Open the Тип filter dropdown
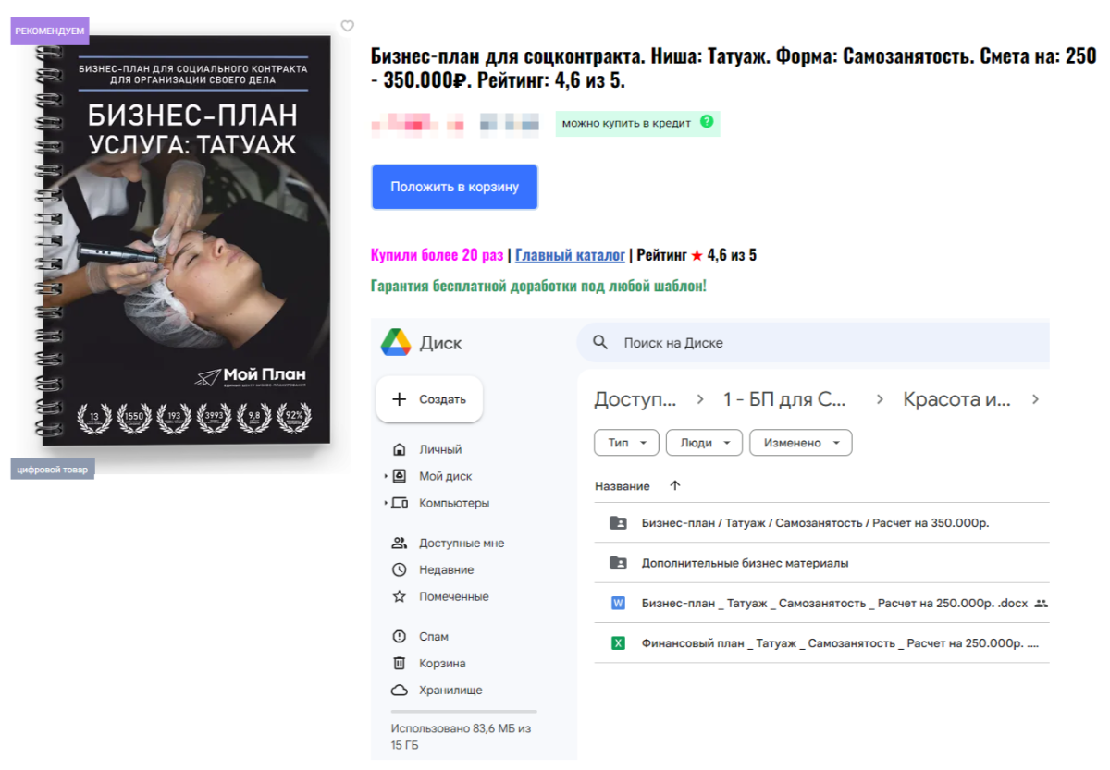This screenshot has height=770, width=1110. 626,443
